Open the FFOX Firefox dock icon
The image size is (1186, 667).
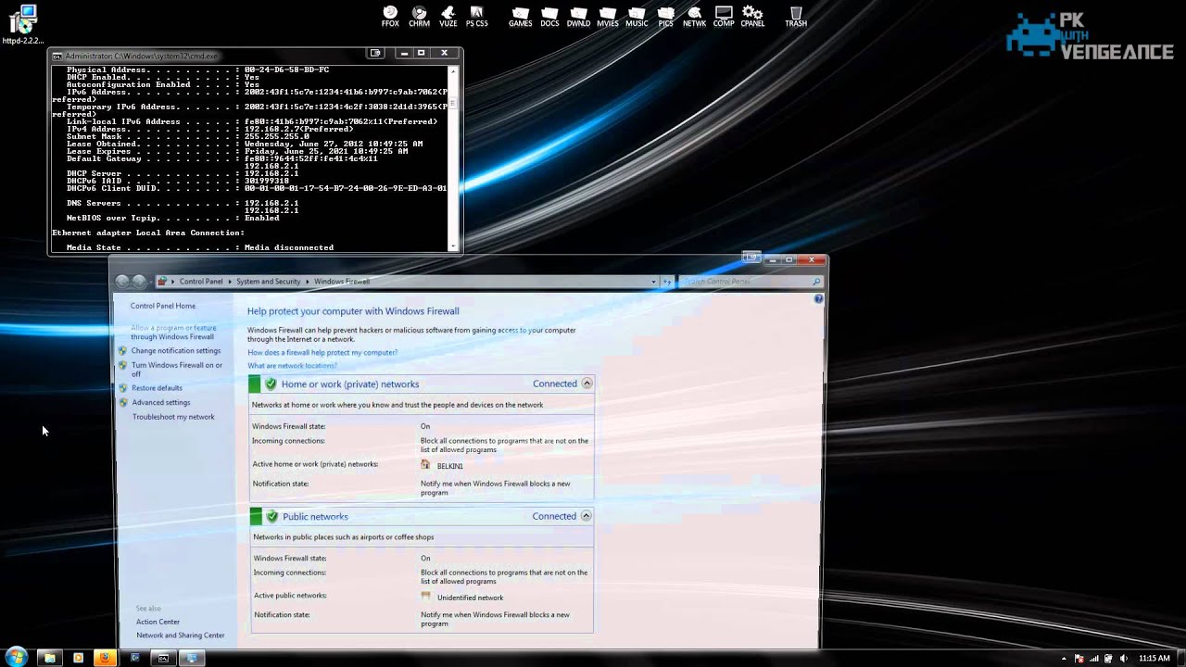point(390,17)
